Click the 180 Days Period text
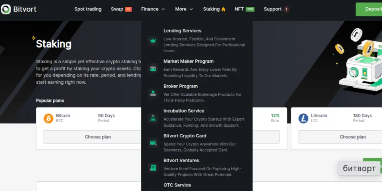382x191 pixels. point(362,118)
